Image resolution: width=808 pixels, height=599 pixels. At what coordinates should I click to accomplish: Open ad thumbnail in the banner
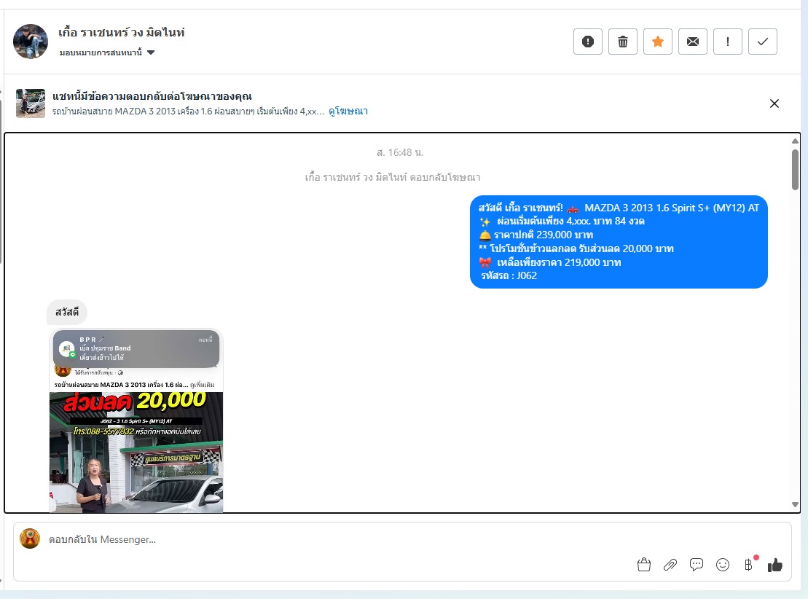click(x=31, y=103)
